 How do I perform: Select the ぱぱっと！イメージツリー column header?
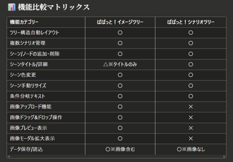coord(120,22)
